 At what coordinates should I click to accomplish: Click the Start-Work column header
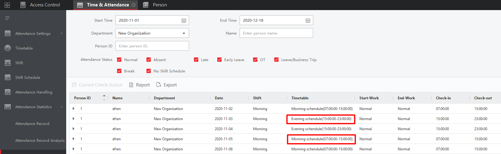pyautogui.click(x=369, y=98)
